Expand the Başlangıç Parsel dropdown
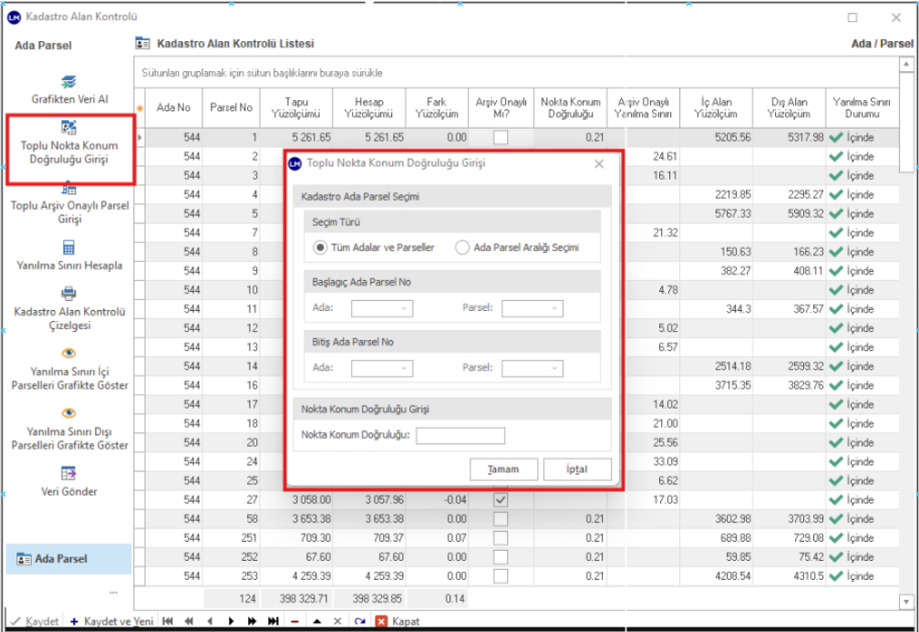919x632 pixels. click(532, 308)
